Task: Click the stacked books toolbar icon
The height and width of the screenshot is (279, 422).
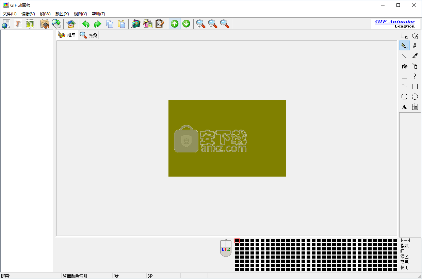Action: pos(71,24)
